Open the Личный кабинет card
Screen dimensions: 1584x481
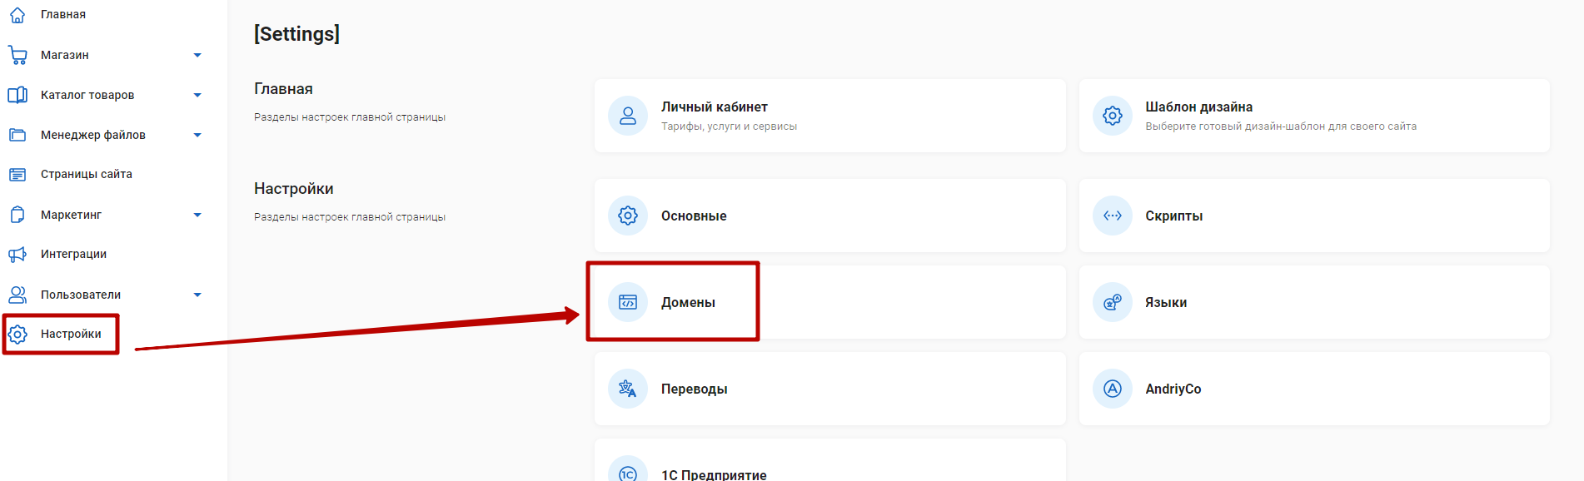(x=829, y=116)
